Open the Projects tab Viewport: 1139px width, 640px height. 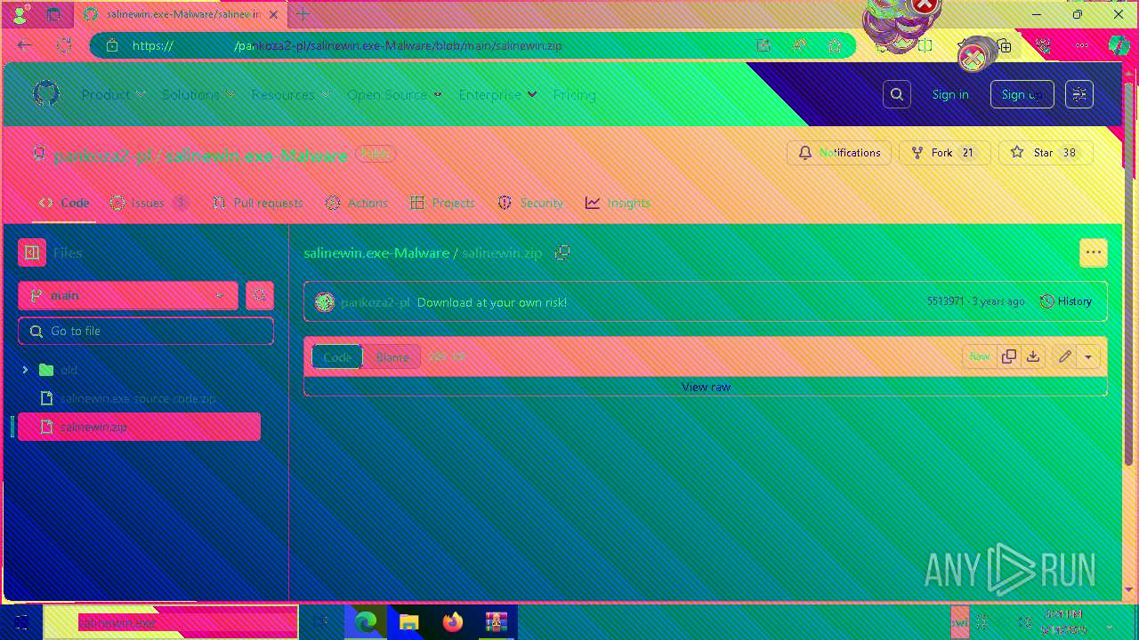coord(442,203)
